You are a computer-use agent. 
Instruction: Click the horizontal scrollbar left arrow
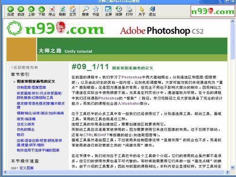5,172
